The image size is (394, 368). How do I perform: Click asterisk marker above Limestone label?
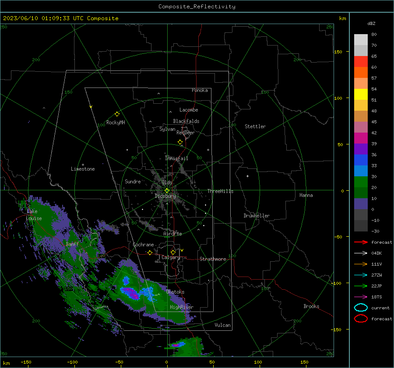83,165
